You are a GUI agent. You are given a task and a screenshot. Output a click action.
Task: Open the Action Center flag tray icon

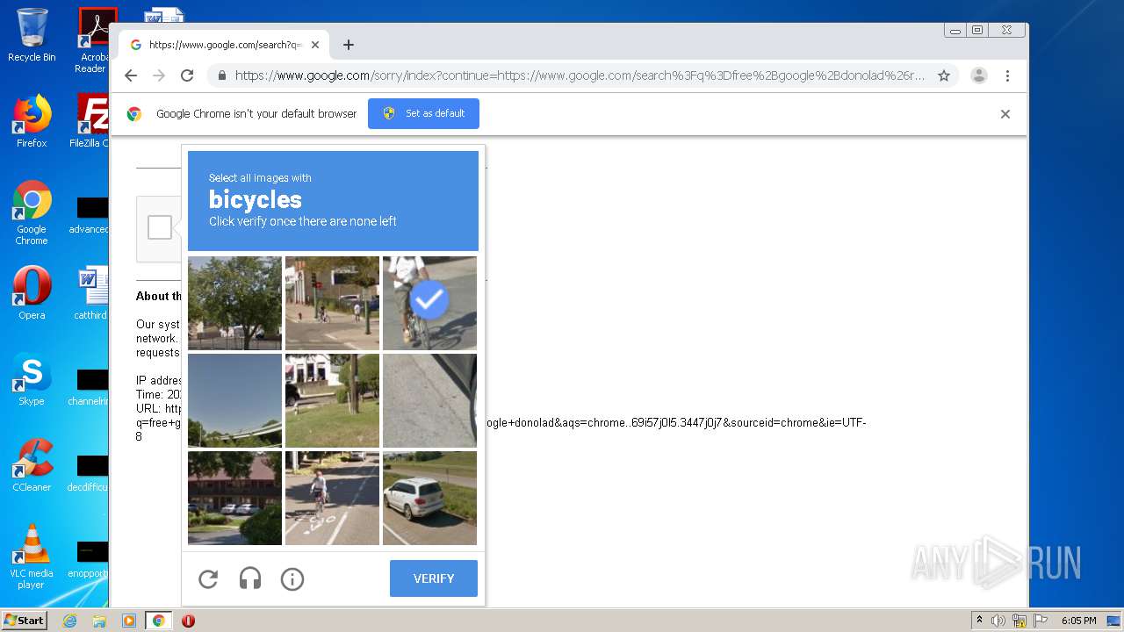(x=1039, y=621)
